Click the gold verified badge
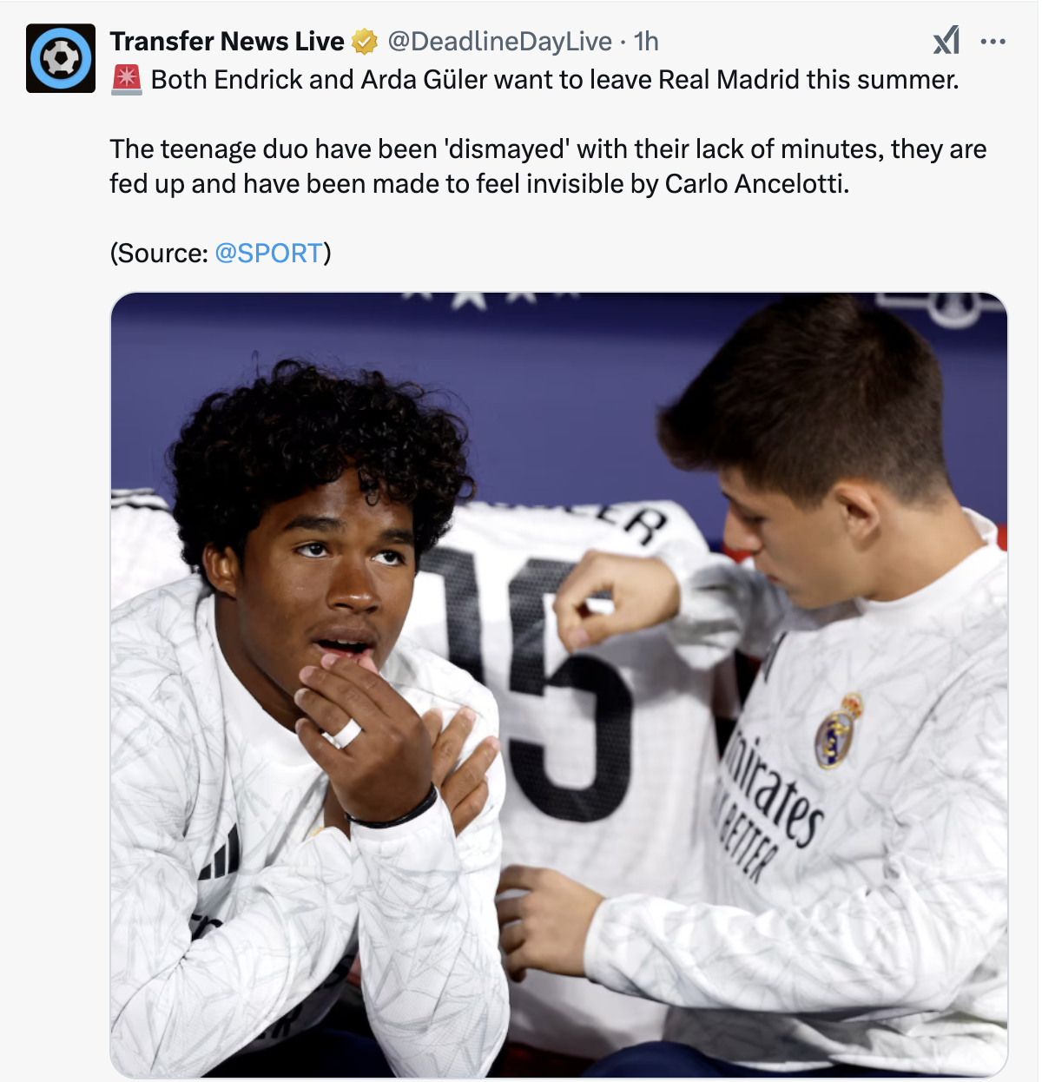1042x1082 pixels. click(x=365, y=41)
